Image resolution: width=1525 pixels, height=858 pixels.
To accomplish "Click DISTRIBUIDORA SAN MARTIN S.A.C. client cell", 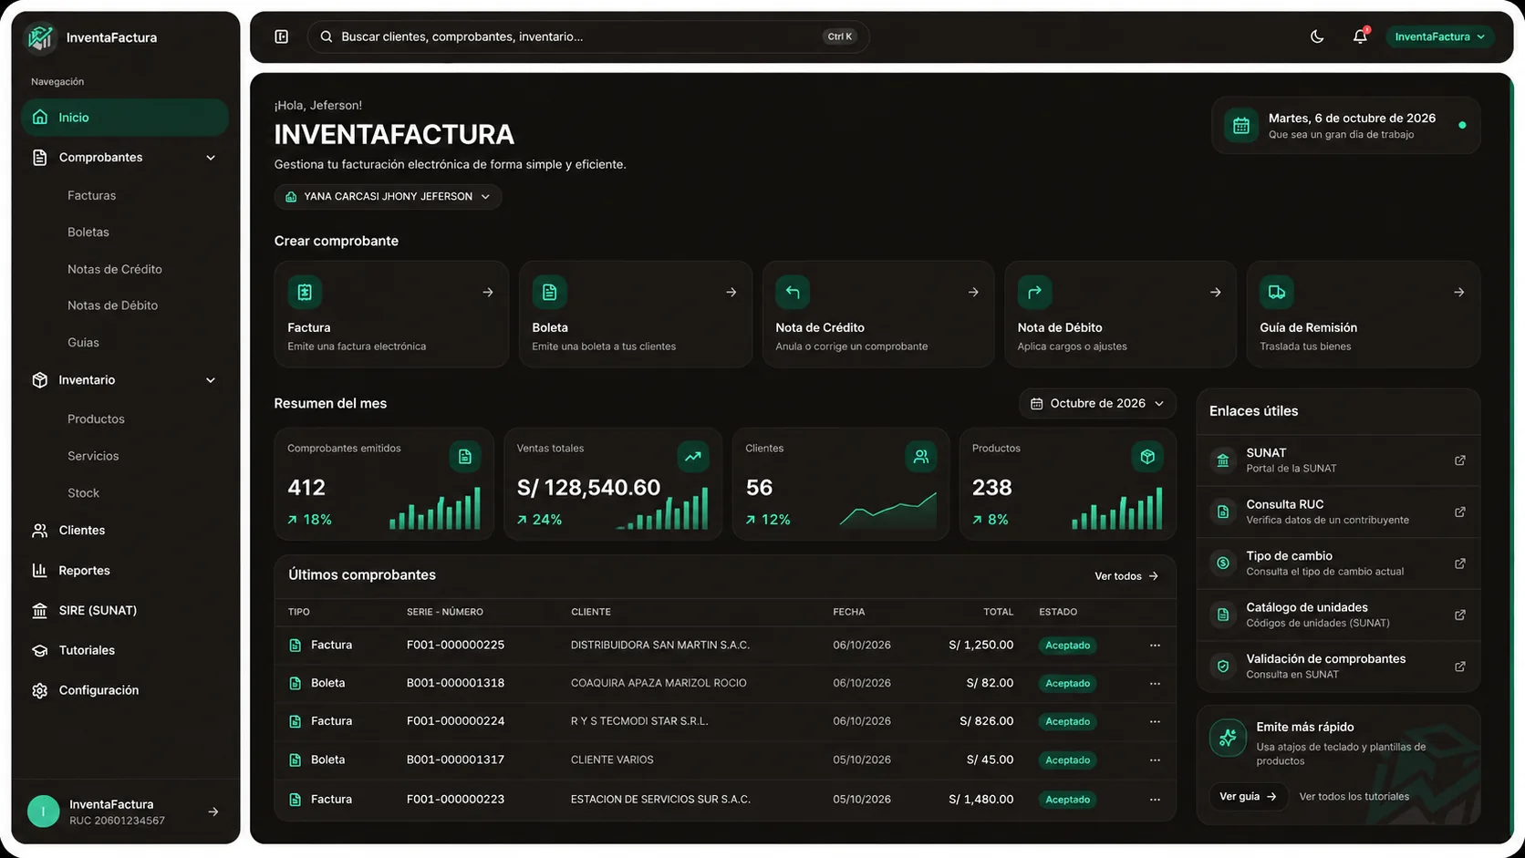I will coord(660,646).
